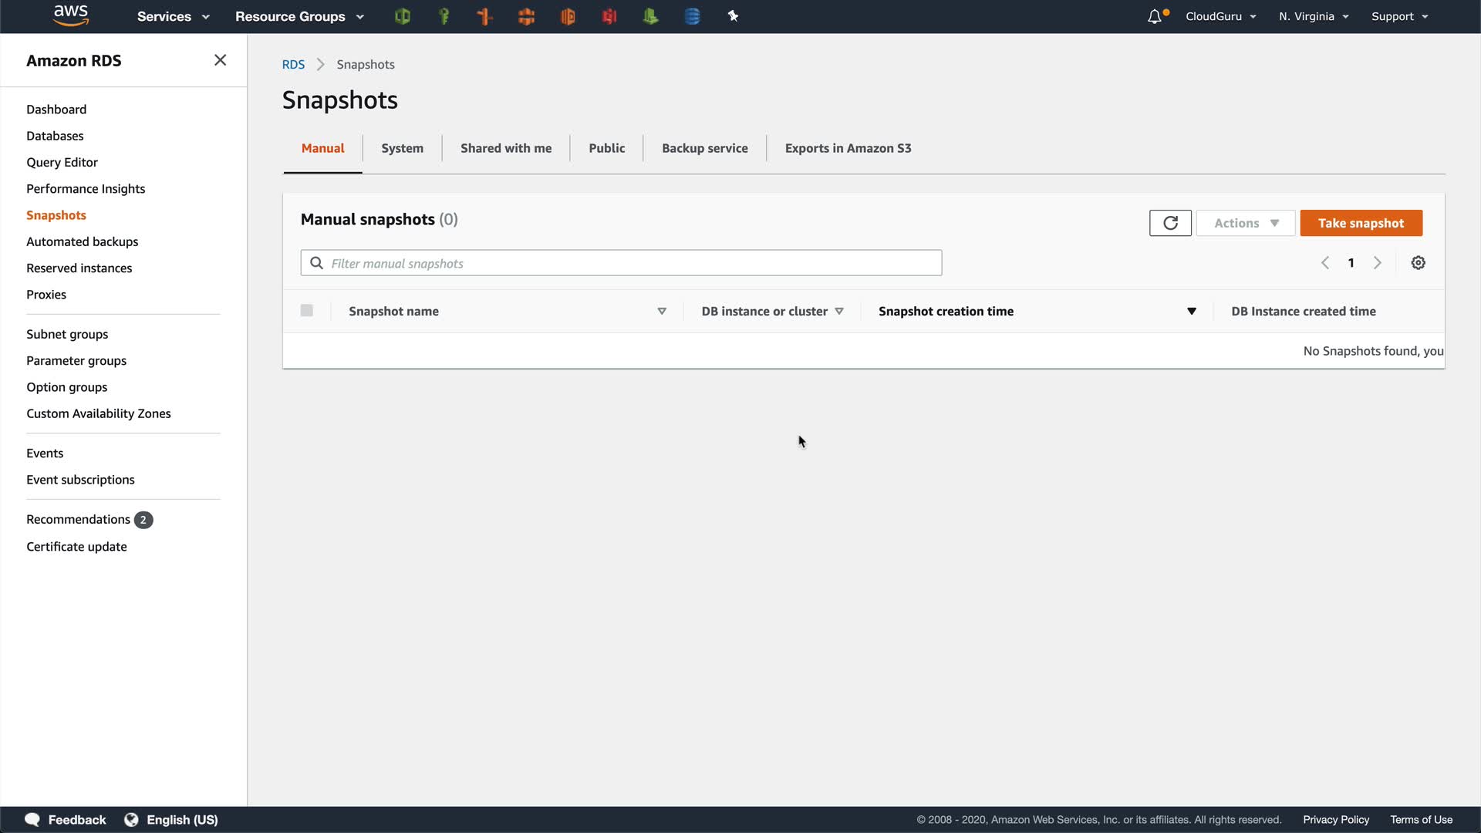Toggle the select-all snapshots checkbox
The width and height of the screenshot is (1481, 833).
pyautogui.click(x=307, y=311)
